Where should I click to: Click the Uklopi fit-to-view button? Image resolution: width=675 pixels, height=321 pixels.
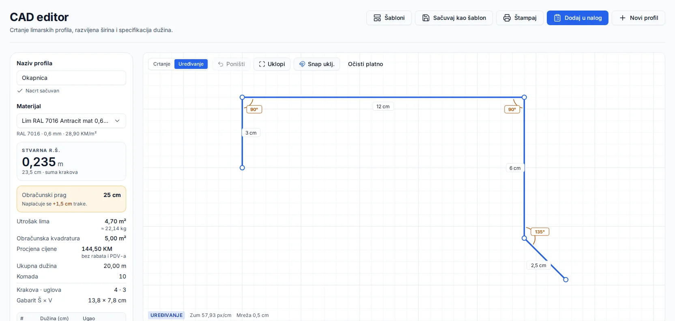[x=272, y=64]
